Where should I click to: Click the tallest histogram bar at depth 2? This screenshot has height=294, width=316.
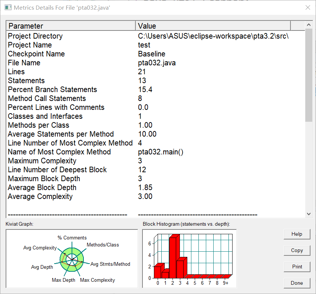174,257
